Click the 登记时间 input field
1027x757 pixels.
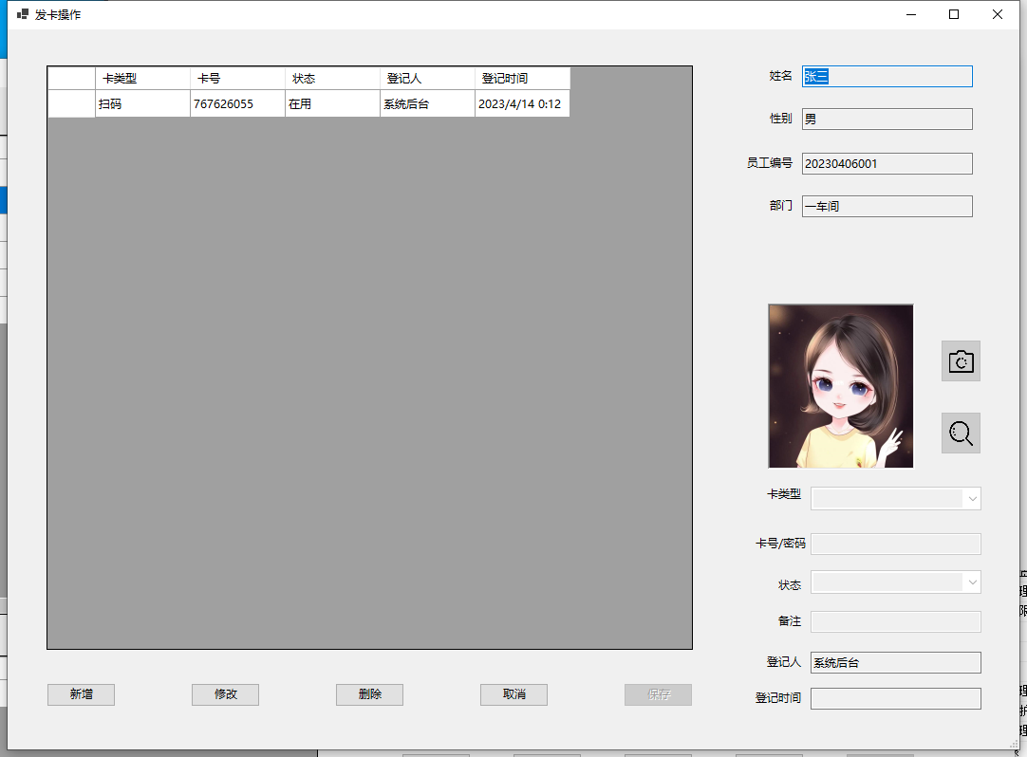(895, 698)
